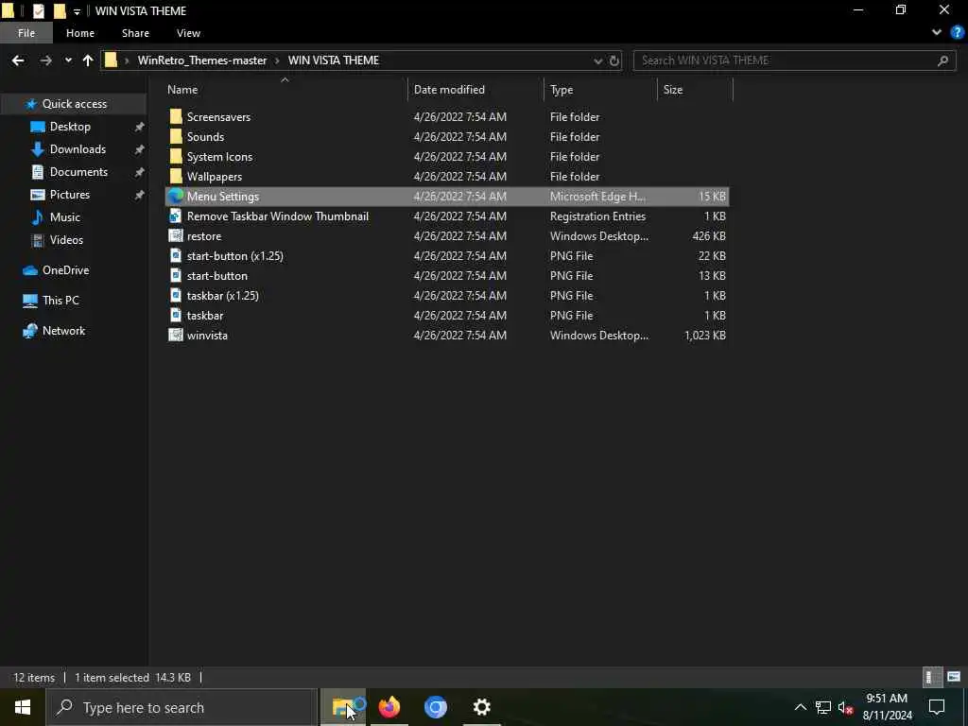The image size is (968, 726).
Task: Click WIN VISTA THEME breadcrumb segment
Action: (x=334, y=60)
